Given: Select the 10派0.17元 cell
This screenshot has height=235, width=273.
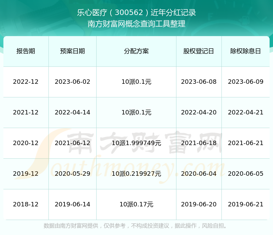Looking at the screenshot, I should click(136, 204).
